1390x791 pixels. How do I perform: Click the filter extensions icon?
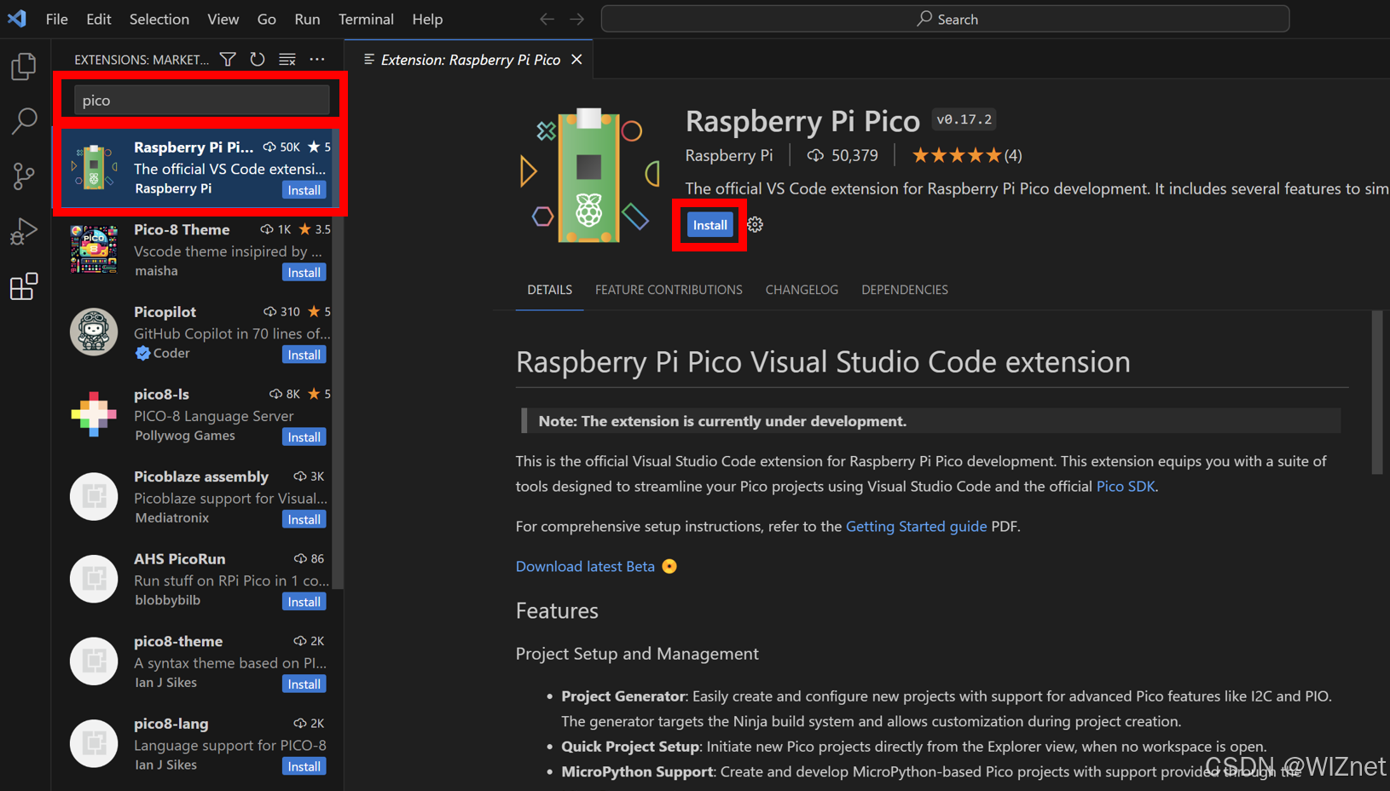click(228, 59)
